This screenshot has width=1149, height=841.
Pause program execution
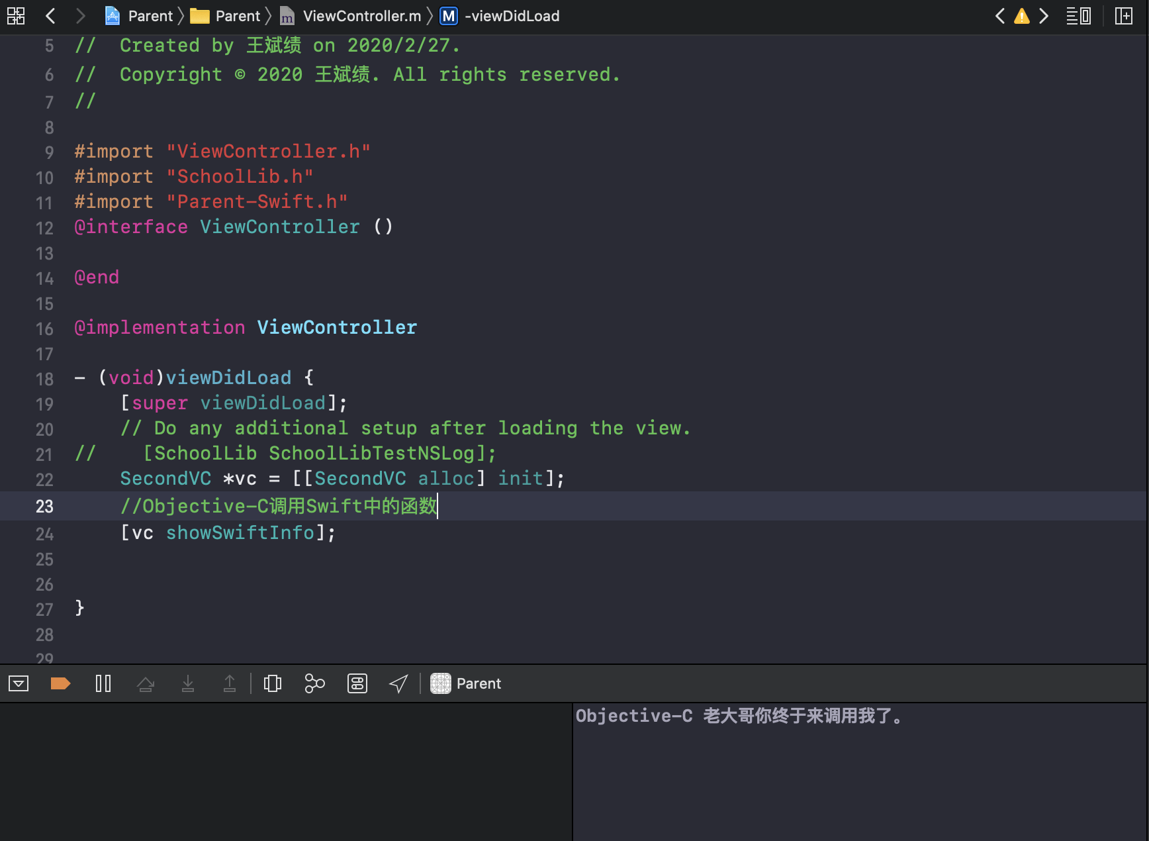click(103, 683)
